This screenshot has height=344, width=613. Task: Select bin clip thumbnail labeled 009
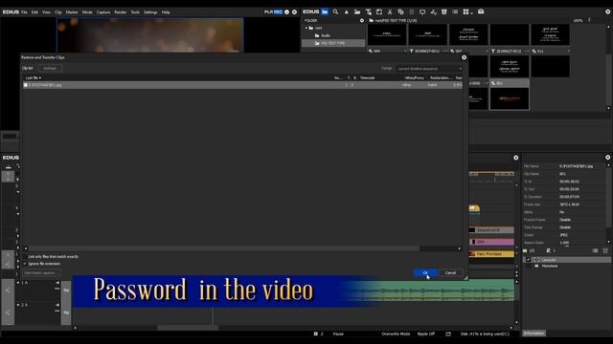(387, 34)
